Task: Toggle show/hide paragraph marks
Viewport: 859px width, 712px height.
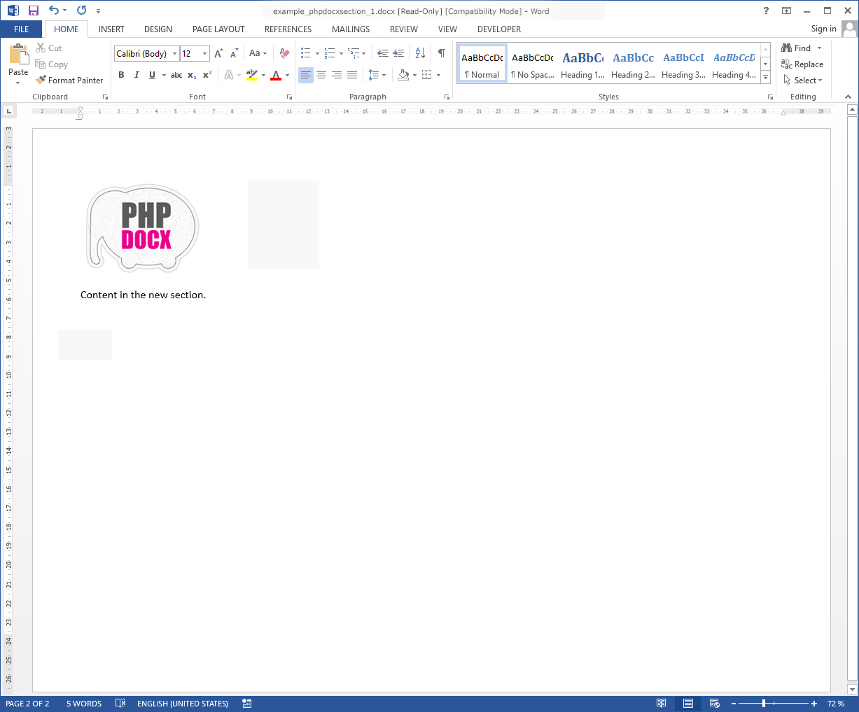Action: coord(442,54)
